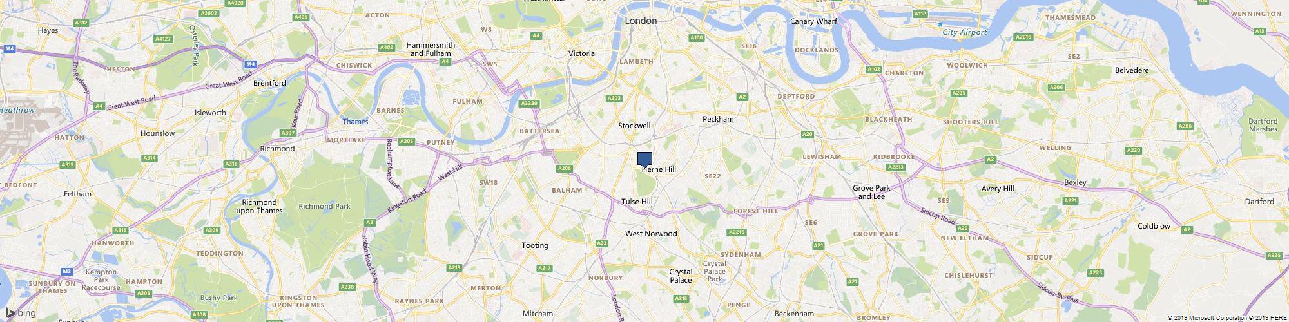The width and height of the screenshot is (1289, 322).
Task: Click the M4 motorway shield near Brentford
Action: [x=251, y=63]
